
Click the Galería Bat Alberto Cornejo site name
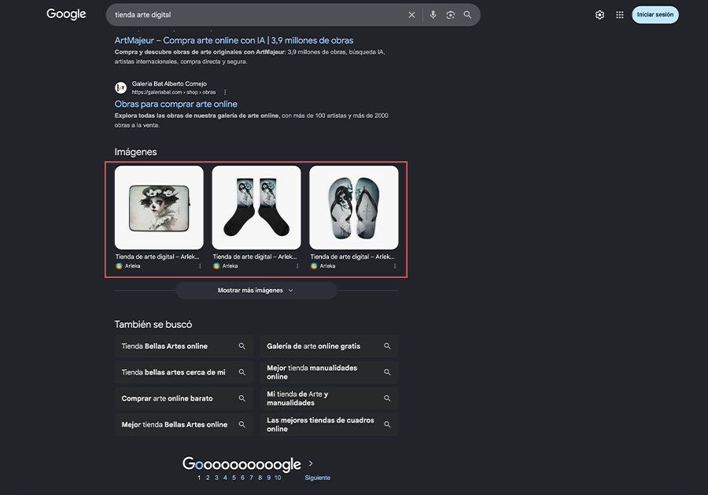(169, 83)
